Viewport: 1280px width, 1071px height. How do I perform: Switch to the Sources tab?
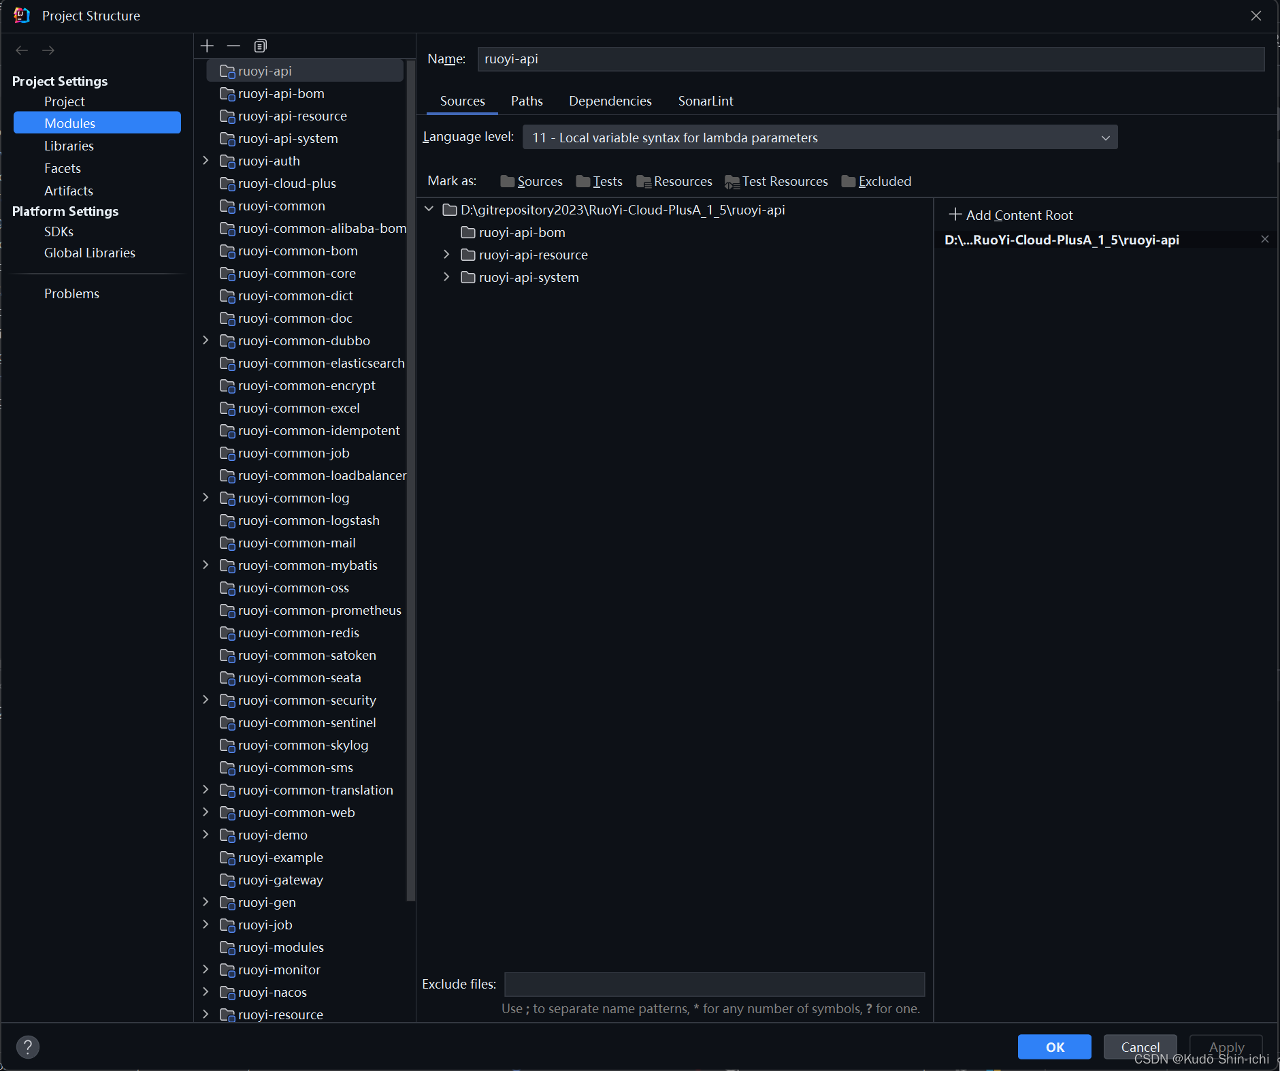coord(463,101)
